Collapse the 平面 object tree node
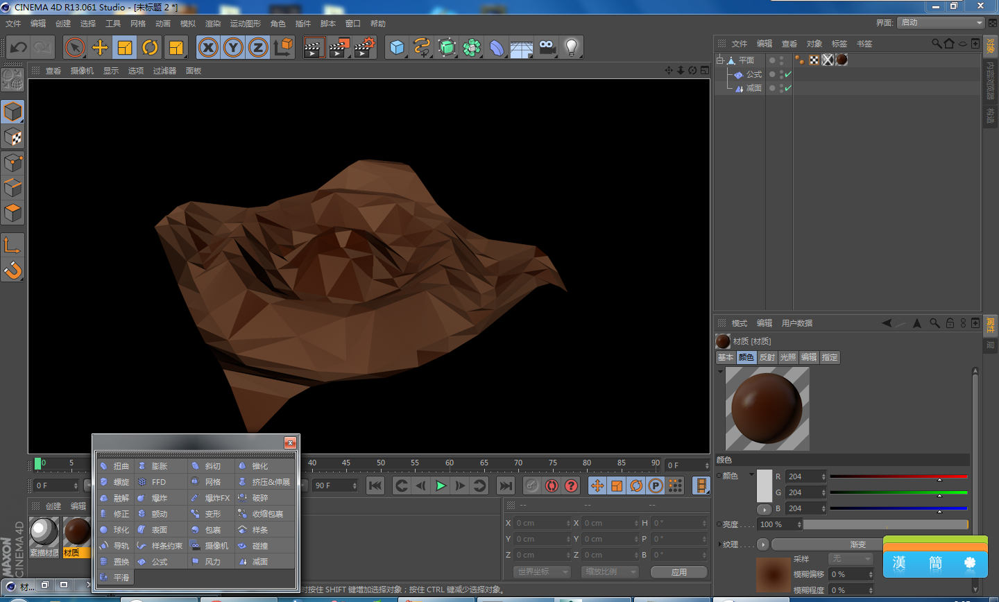999x602 pixels. click(x=720, y=60)
